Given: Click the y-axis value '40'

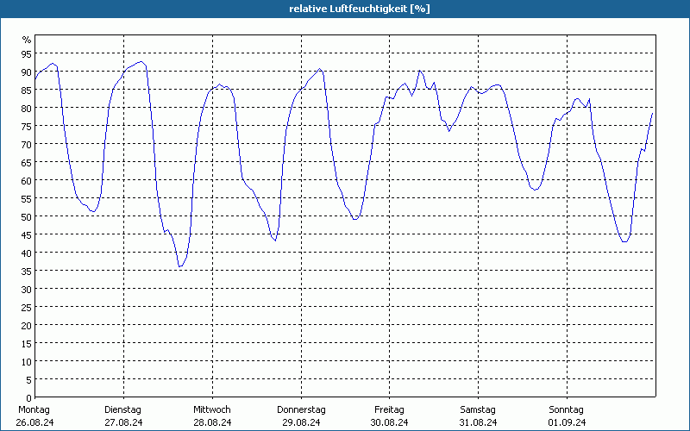Looking at the screenshot, I should 27,253.
